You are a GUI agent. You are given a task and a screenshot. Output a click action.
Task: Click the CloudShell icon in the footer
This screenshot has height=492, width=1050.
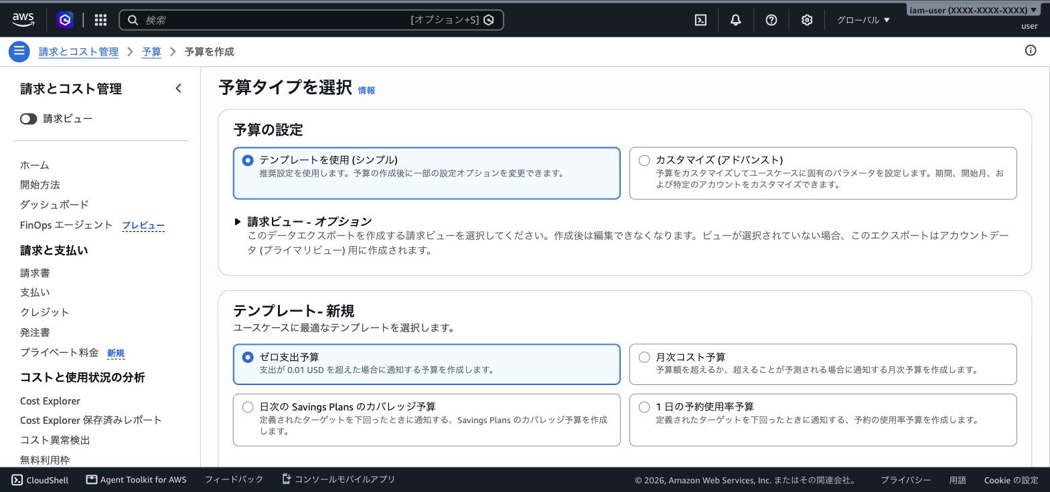pos(17,480)
